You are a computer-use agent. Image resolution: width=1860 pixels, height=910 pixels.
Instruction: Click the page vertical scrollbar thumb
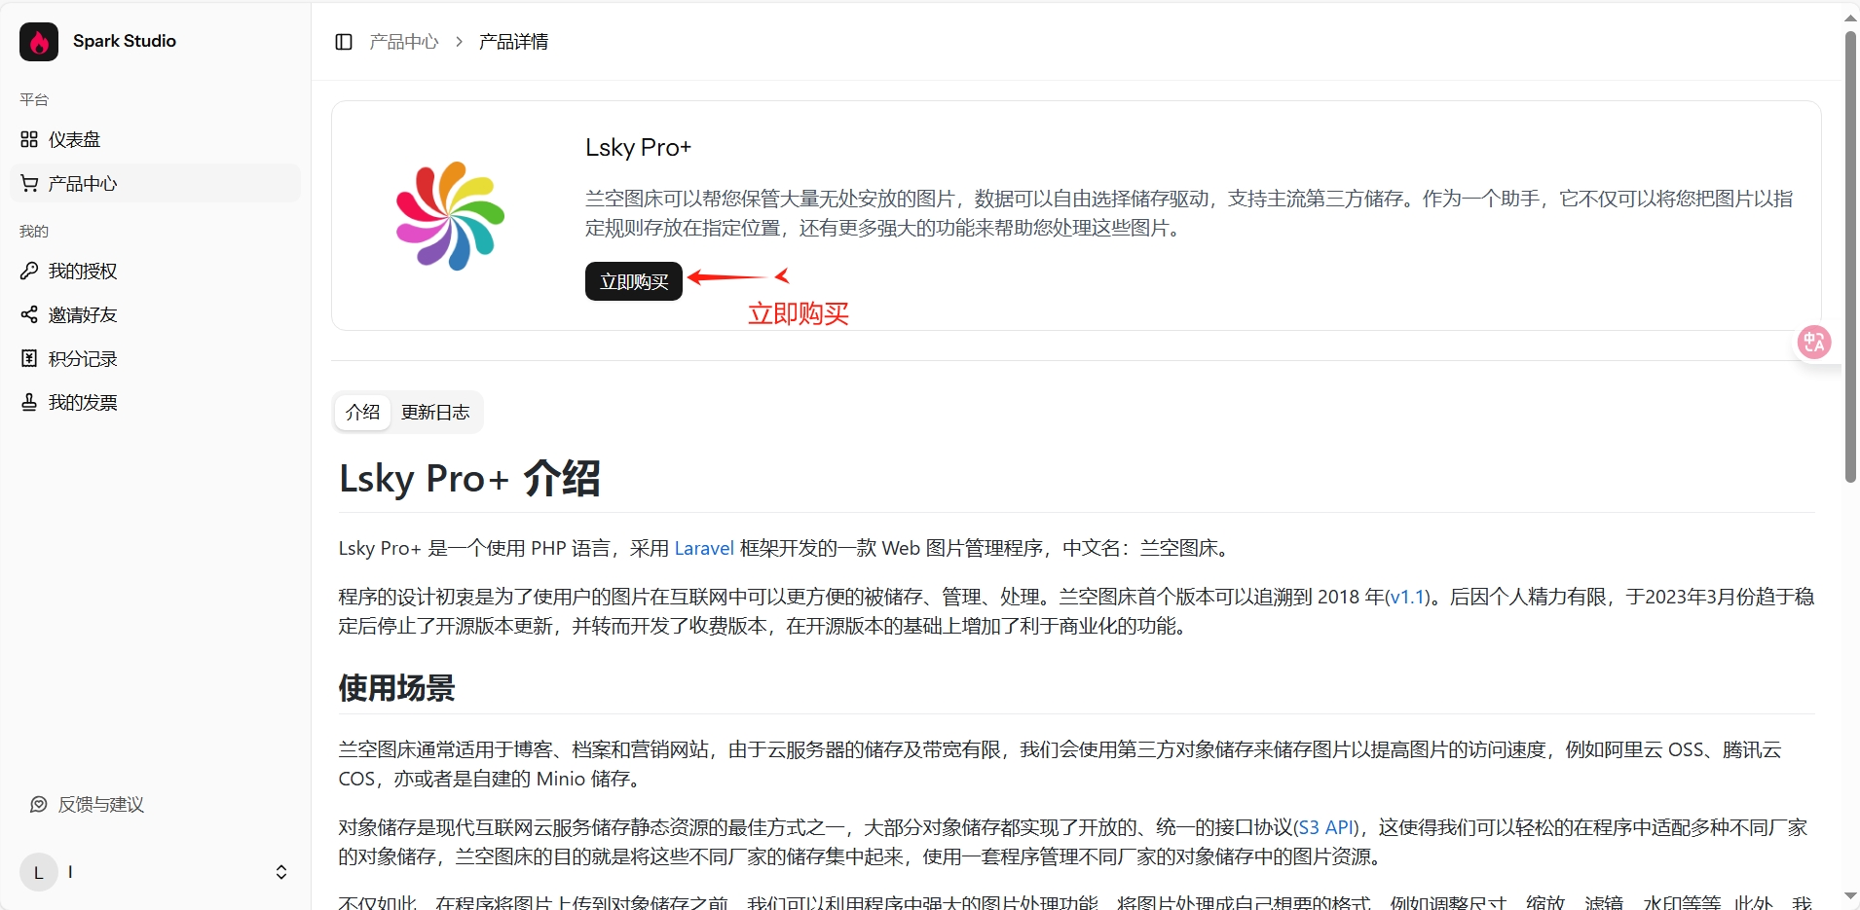coord(1850,257)
